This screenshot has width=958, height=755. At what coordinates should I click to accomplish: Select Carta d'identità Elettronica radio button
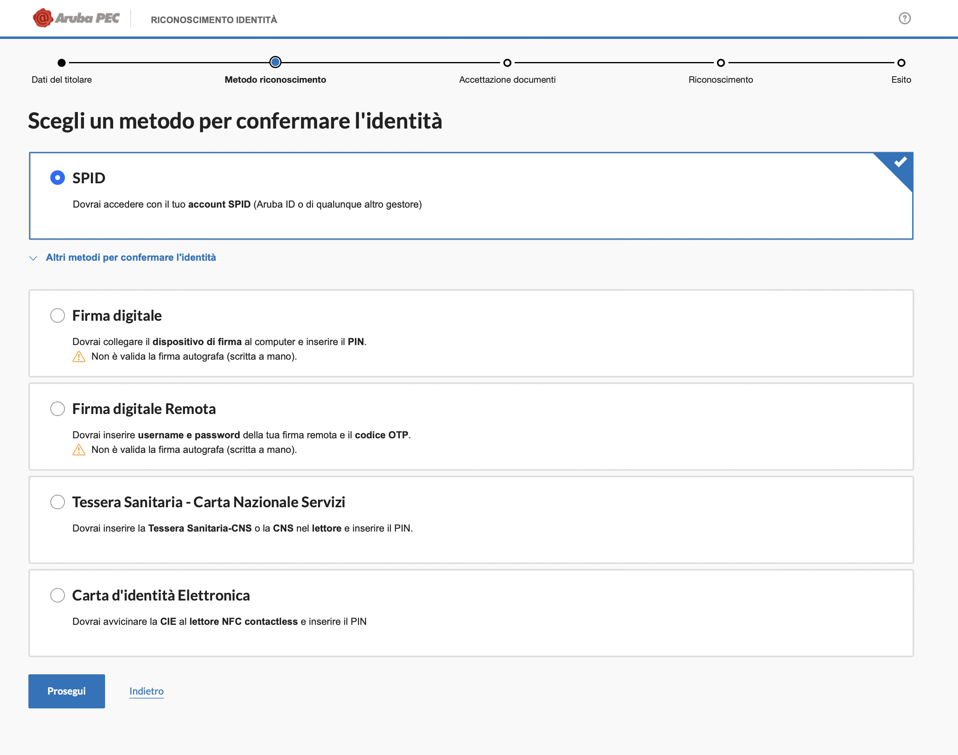click(58, 595)
